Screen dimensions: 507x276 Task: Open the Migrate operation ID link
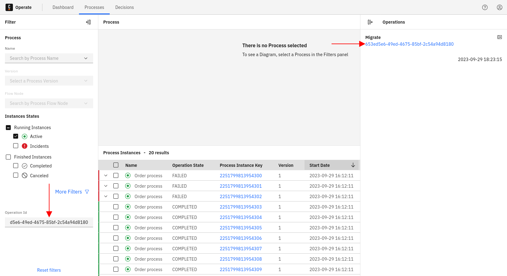[409, 44]
